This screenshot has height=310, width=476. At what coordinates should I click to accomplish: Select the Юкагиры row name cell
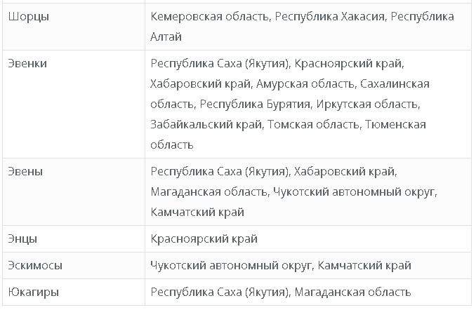point(34,292)
